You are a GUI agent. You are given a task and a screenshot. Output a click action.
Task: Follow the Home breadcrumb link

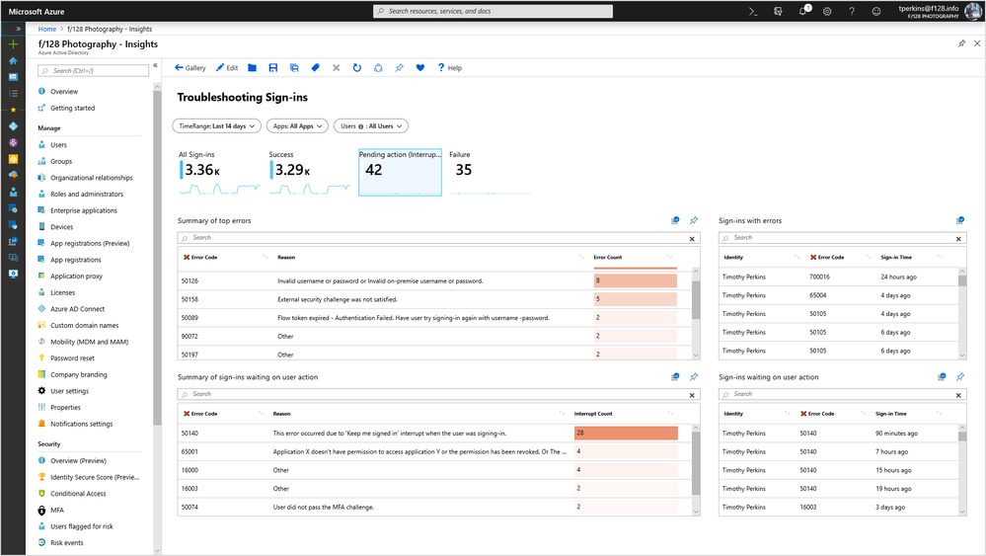(47, 29)
